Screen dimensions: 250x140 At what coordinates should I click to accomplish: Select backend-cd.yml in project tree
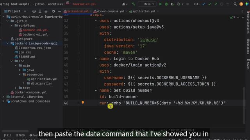(x=35, y=30)
